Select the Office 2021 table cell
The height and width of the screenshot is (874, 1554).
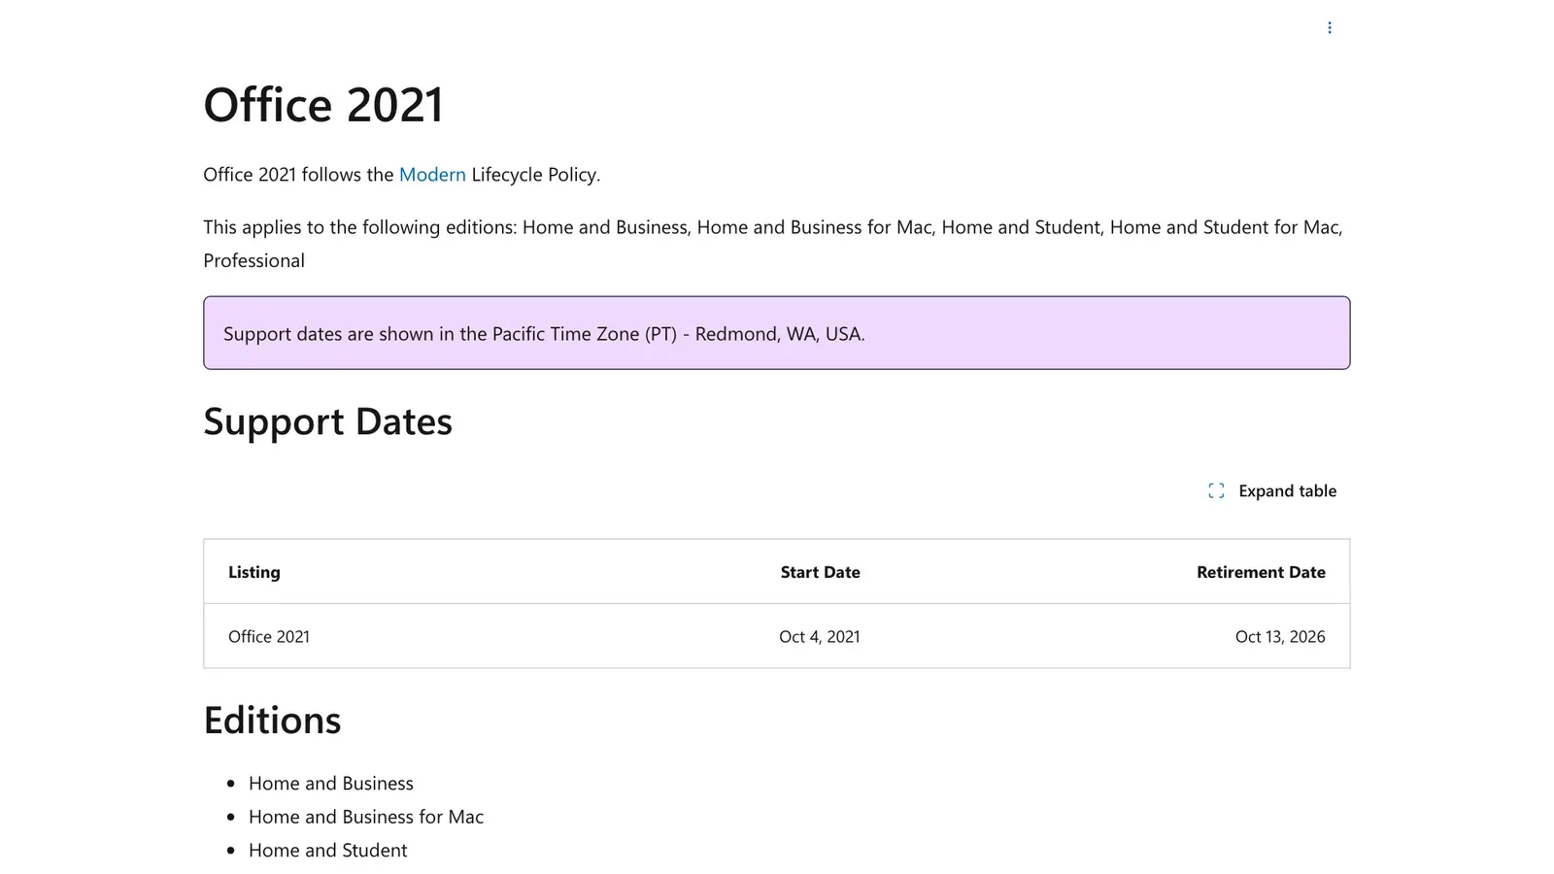click(x=269, y=637)
